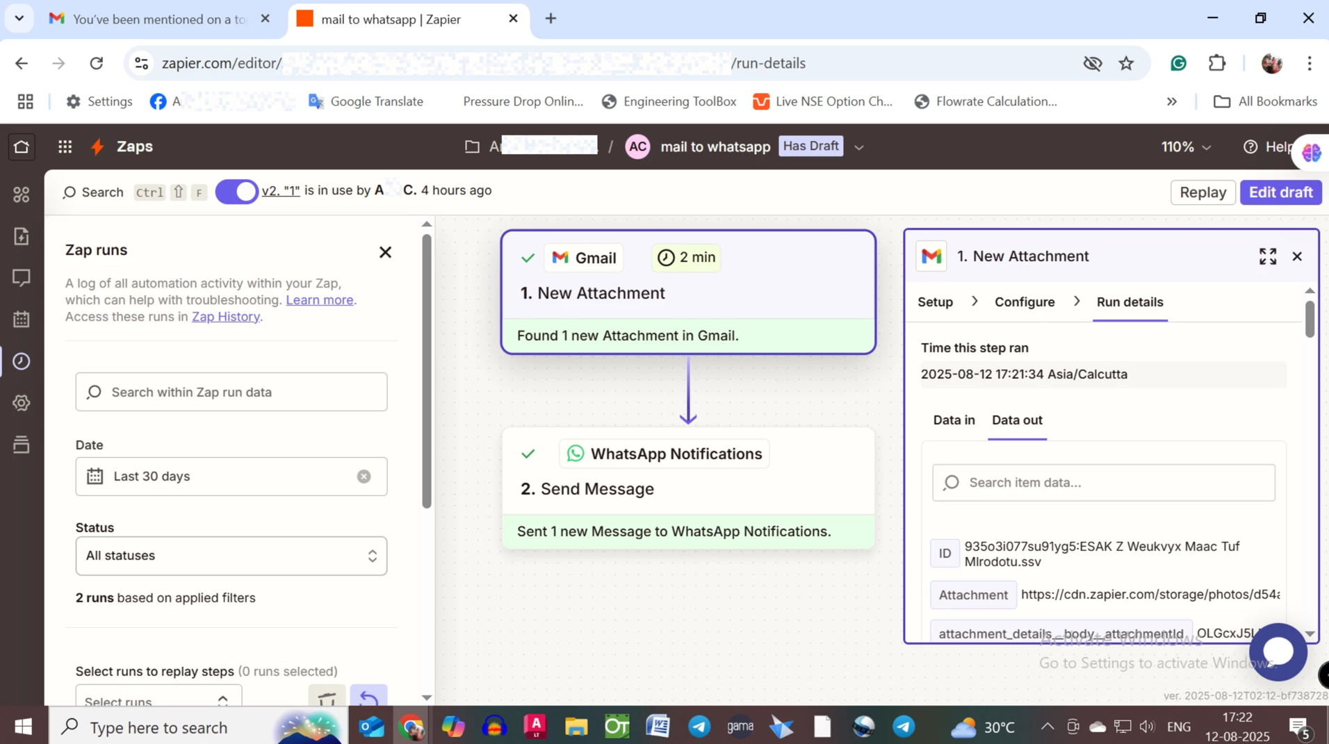Open the Zap History link
Screen dimensions: 1329x744
226,317
